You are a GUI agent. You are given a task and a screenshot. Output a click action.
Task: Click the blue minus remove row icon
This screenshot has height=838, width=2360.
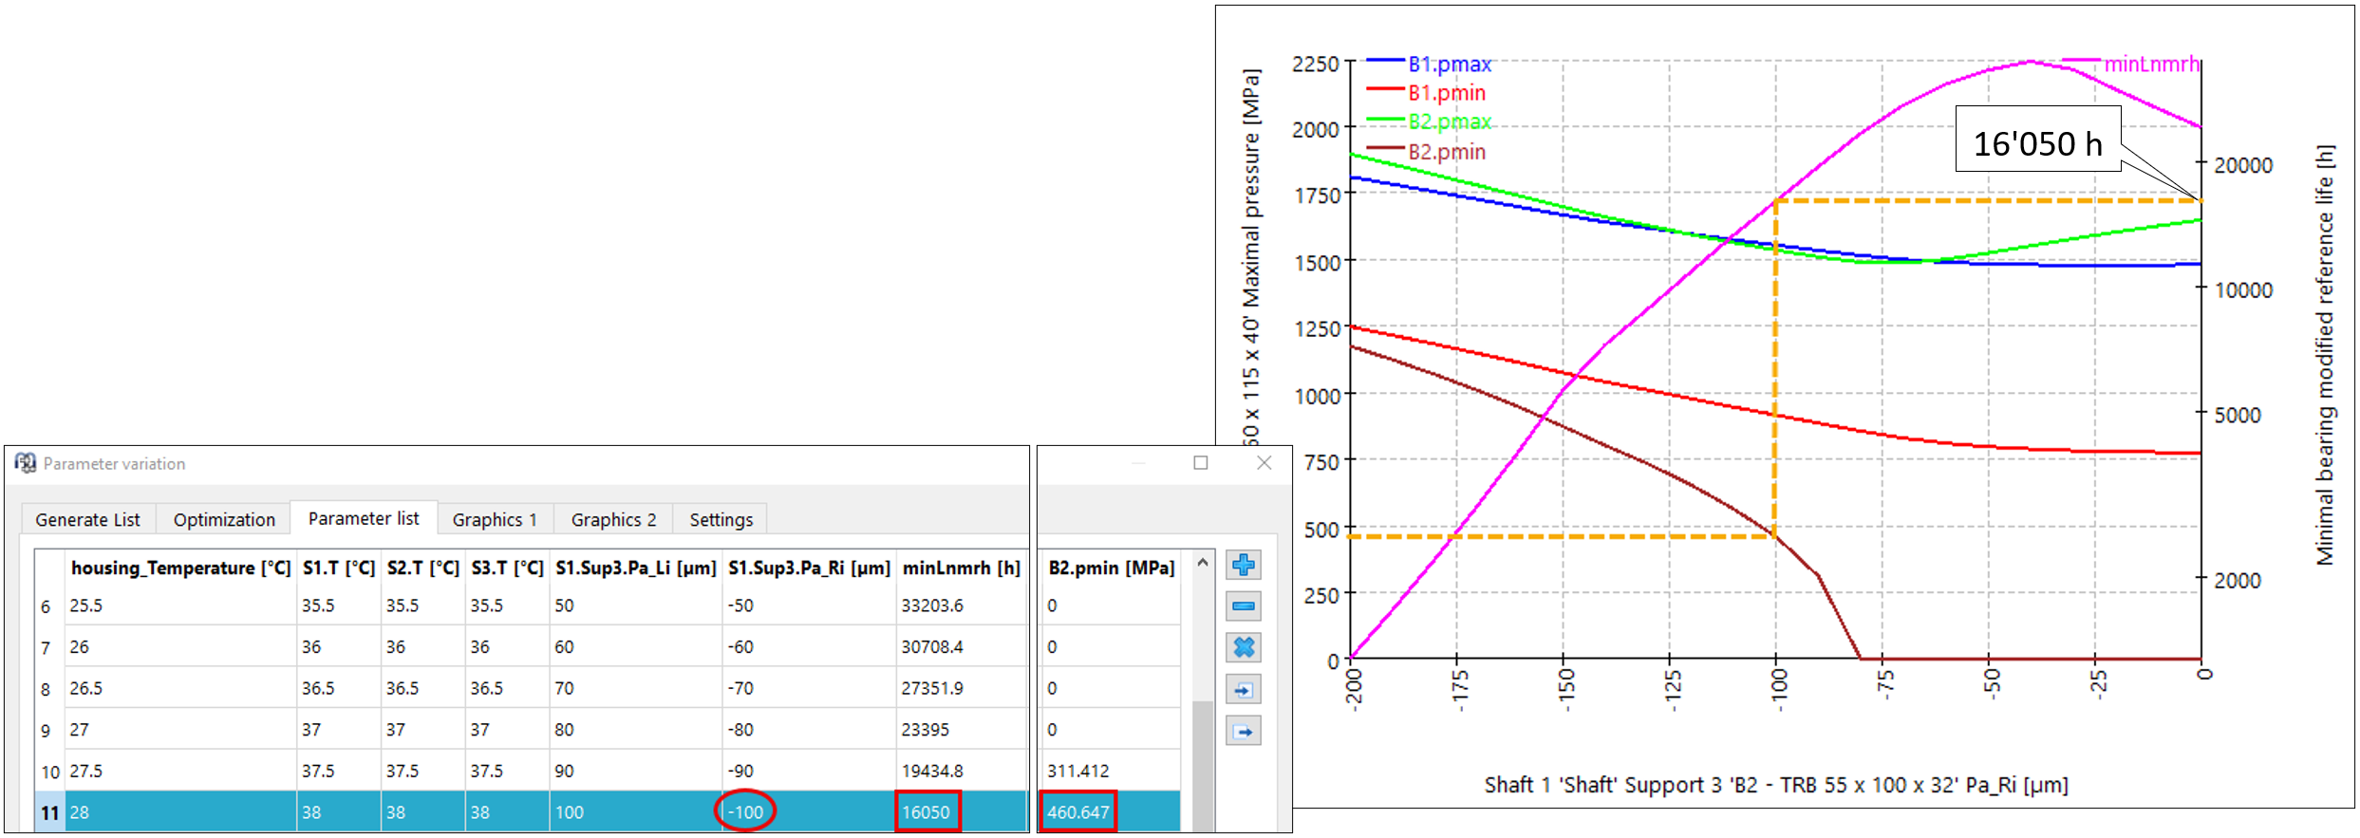tap(1243, 606)
